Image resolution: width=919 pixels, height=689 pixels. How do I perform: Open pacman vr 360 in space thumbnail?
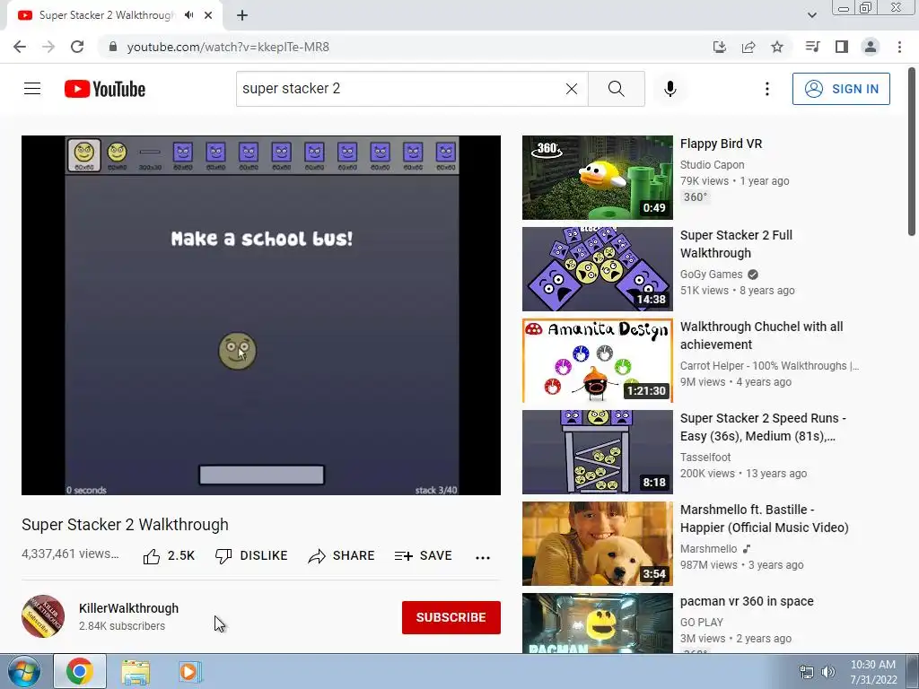coord(597,624)
